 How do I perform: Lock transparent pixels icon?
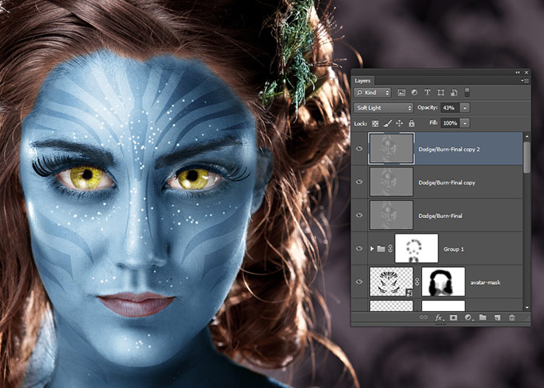pyautogui.click(x=375, y=123)
